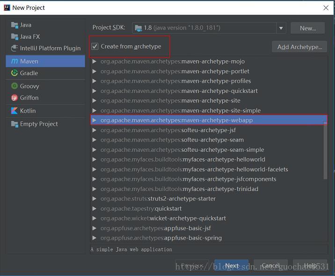Click the SDK folder icon in Project SDK box
The height and width of the screenshot is (276, 335).
(138, 28)
